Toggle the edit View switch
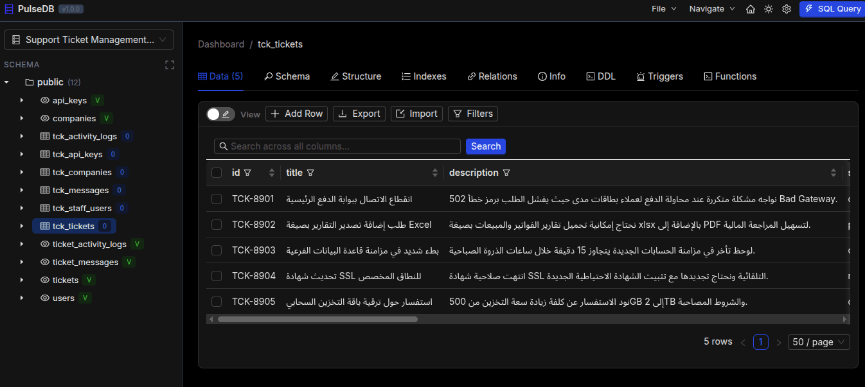The width and height of the screenshot is (865, 387). tap(219, 114)
